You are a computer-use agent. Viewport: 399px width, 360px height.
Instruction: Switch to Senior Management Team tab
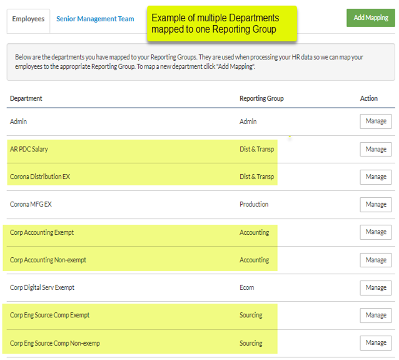click(95, 19)
